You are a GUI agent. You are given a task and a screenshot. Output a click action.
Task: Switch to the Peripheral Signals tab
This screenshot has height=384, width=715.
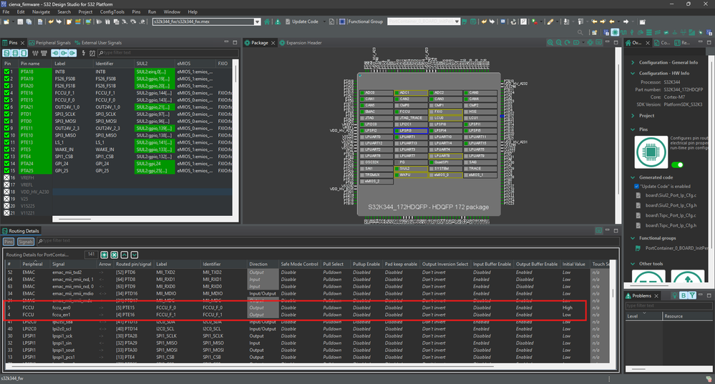pos(52,43)
